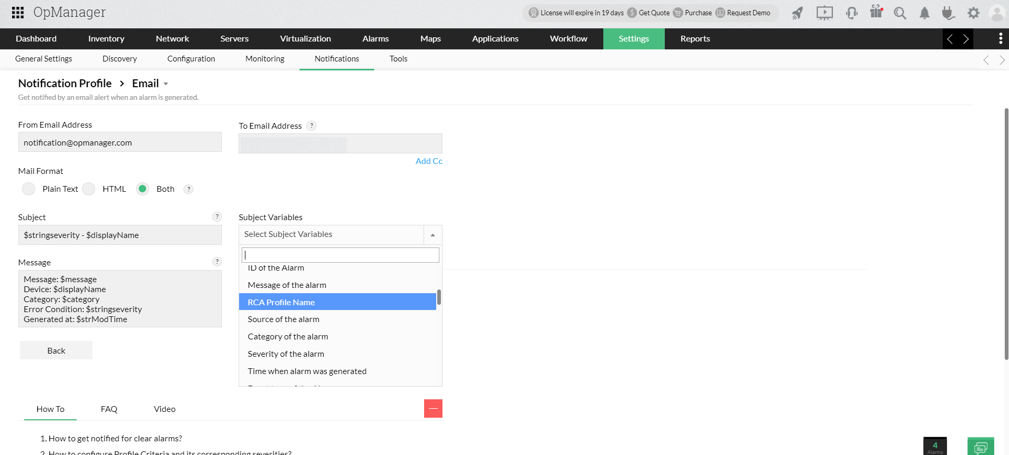Click the From Email Address field
This screenshot has width=1009, height=455.
[x=120, y=142]
